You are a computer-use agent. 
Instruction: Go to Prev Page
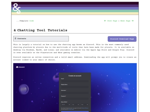112,21
